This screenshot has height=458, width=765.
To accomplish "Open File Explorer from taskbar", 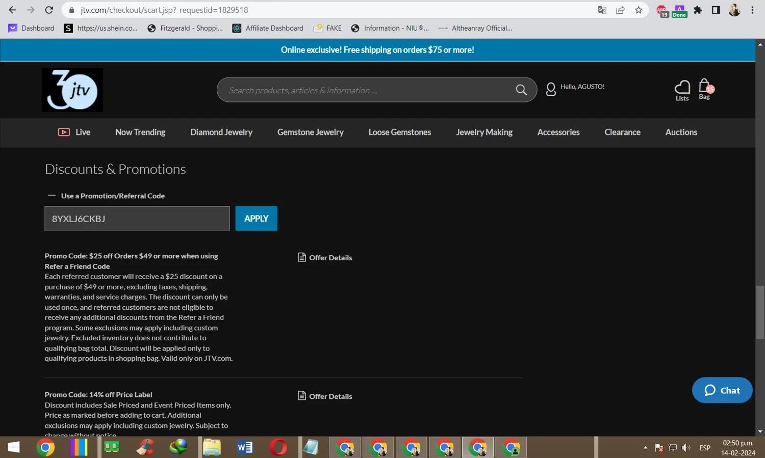I will click(x=212, y=447).
